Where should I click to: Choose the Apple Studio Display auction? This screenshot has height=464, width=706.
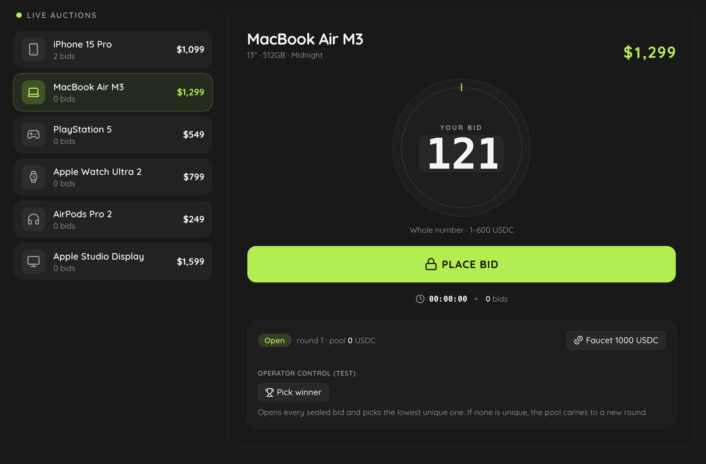[x=113, y=261]
